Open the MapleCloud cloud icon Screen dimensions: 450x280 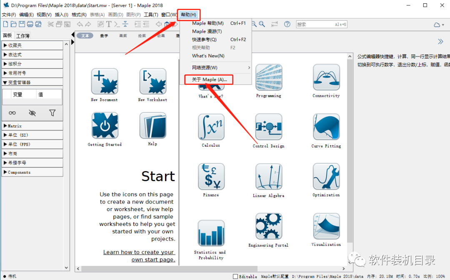[437, 25]
